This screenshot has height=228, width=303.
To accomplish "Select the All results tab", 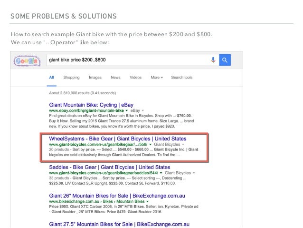I will pos(52,78).
